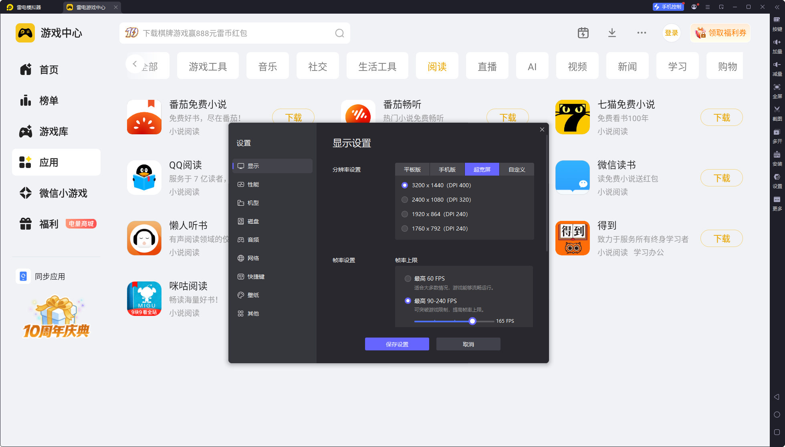The image size is (785, 447).
Task: Open the download manager arrow icon
Action: (x=612, y=33)
